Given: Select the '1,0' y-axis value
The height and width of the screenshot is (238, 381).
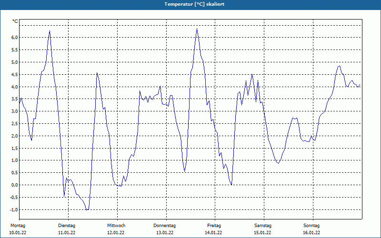Looking at the screenshot, I should click(x=15, y=160).
